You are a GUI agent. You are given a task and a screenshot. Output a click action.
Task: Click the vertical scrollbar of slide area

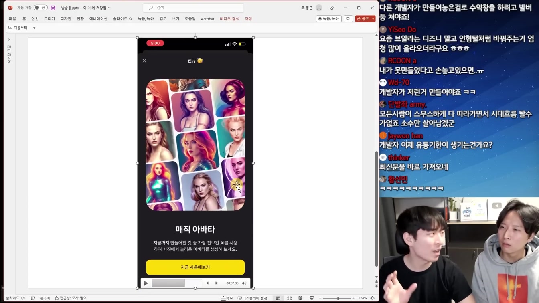(377, 208)
